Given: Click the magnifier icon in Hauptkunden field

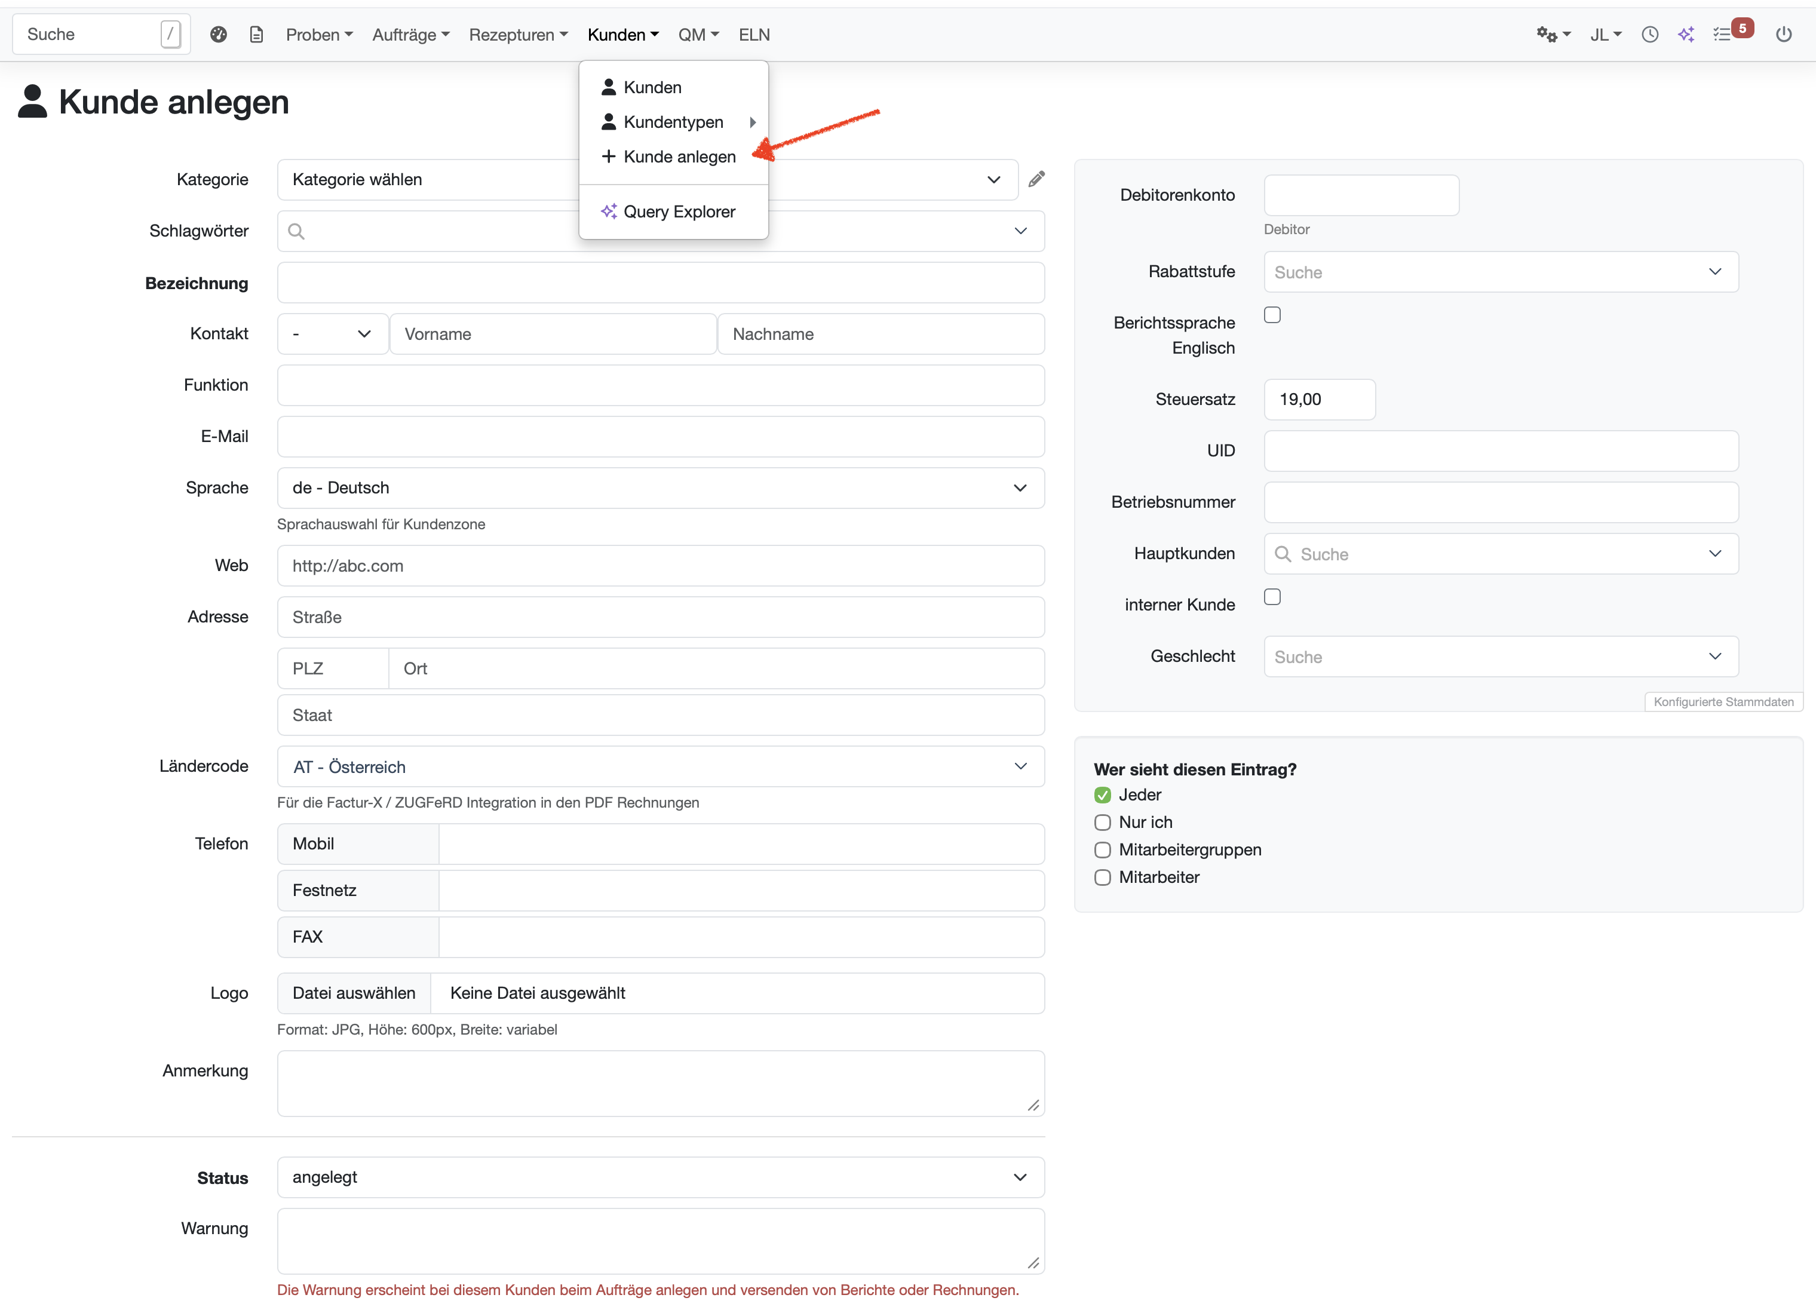Looking at the screenshot, I should pos(1283,554).
